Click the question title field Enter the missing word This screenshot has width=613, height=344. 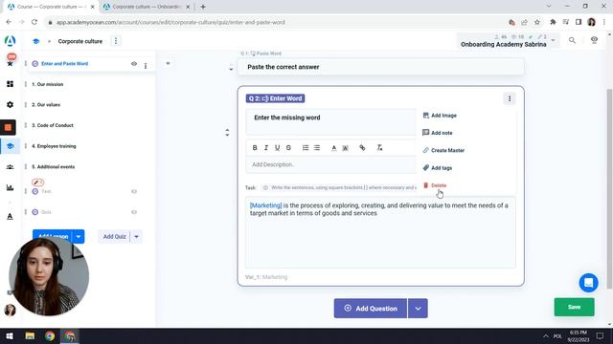(330, 121)
